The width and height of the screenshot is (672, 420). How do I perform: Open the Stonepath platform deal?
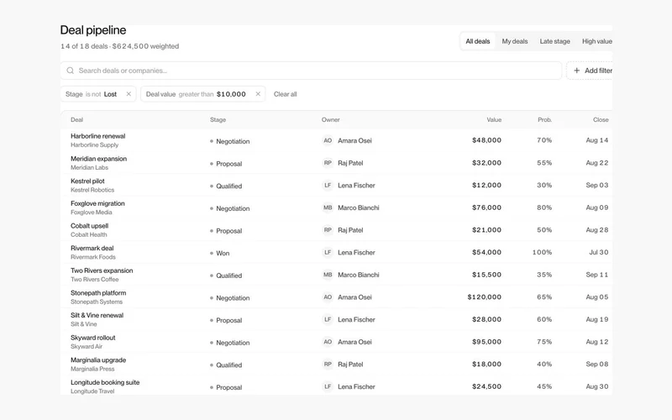click(98, 292)
